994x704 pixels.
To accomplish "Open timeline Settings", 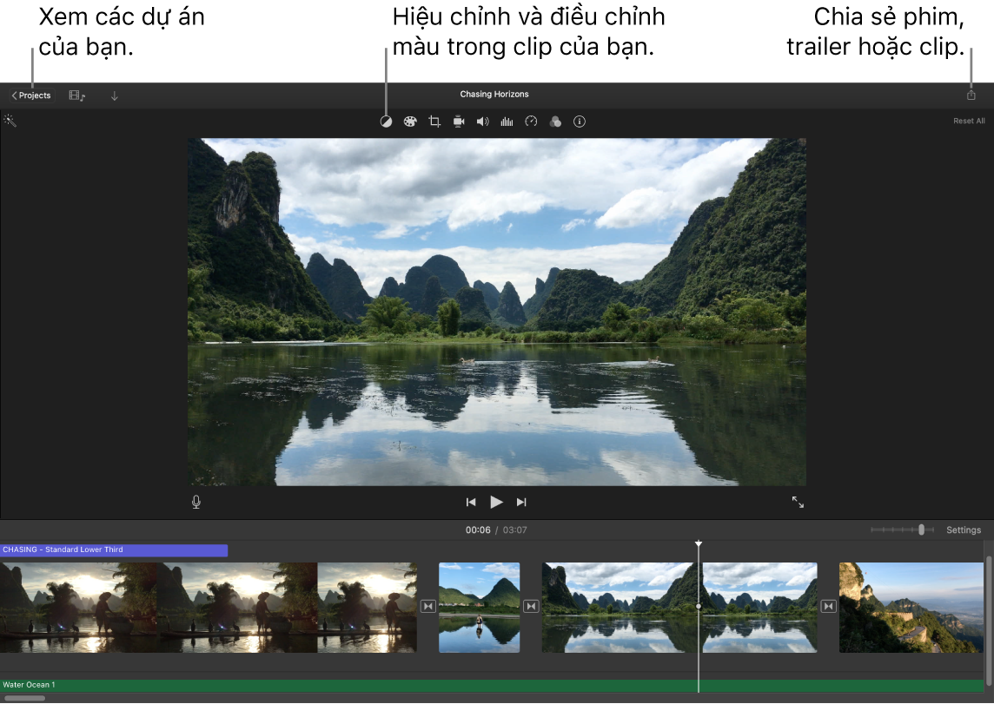I will click(964, 530).
